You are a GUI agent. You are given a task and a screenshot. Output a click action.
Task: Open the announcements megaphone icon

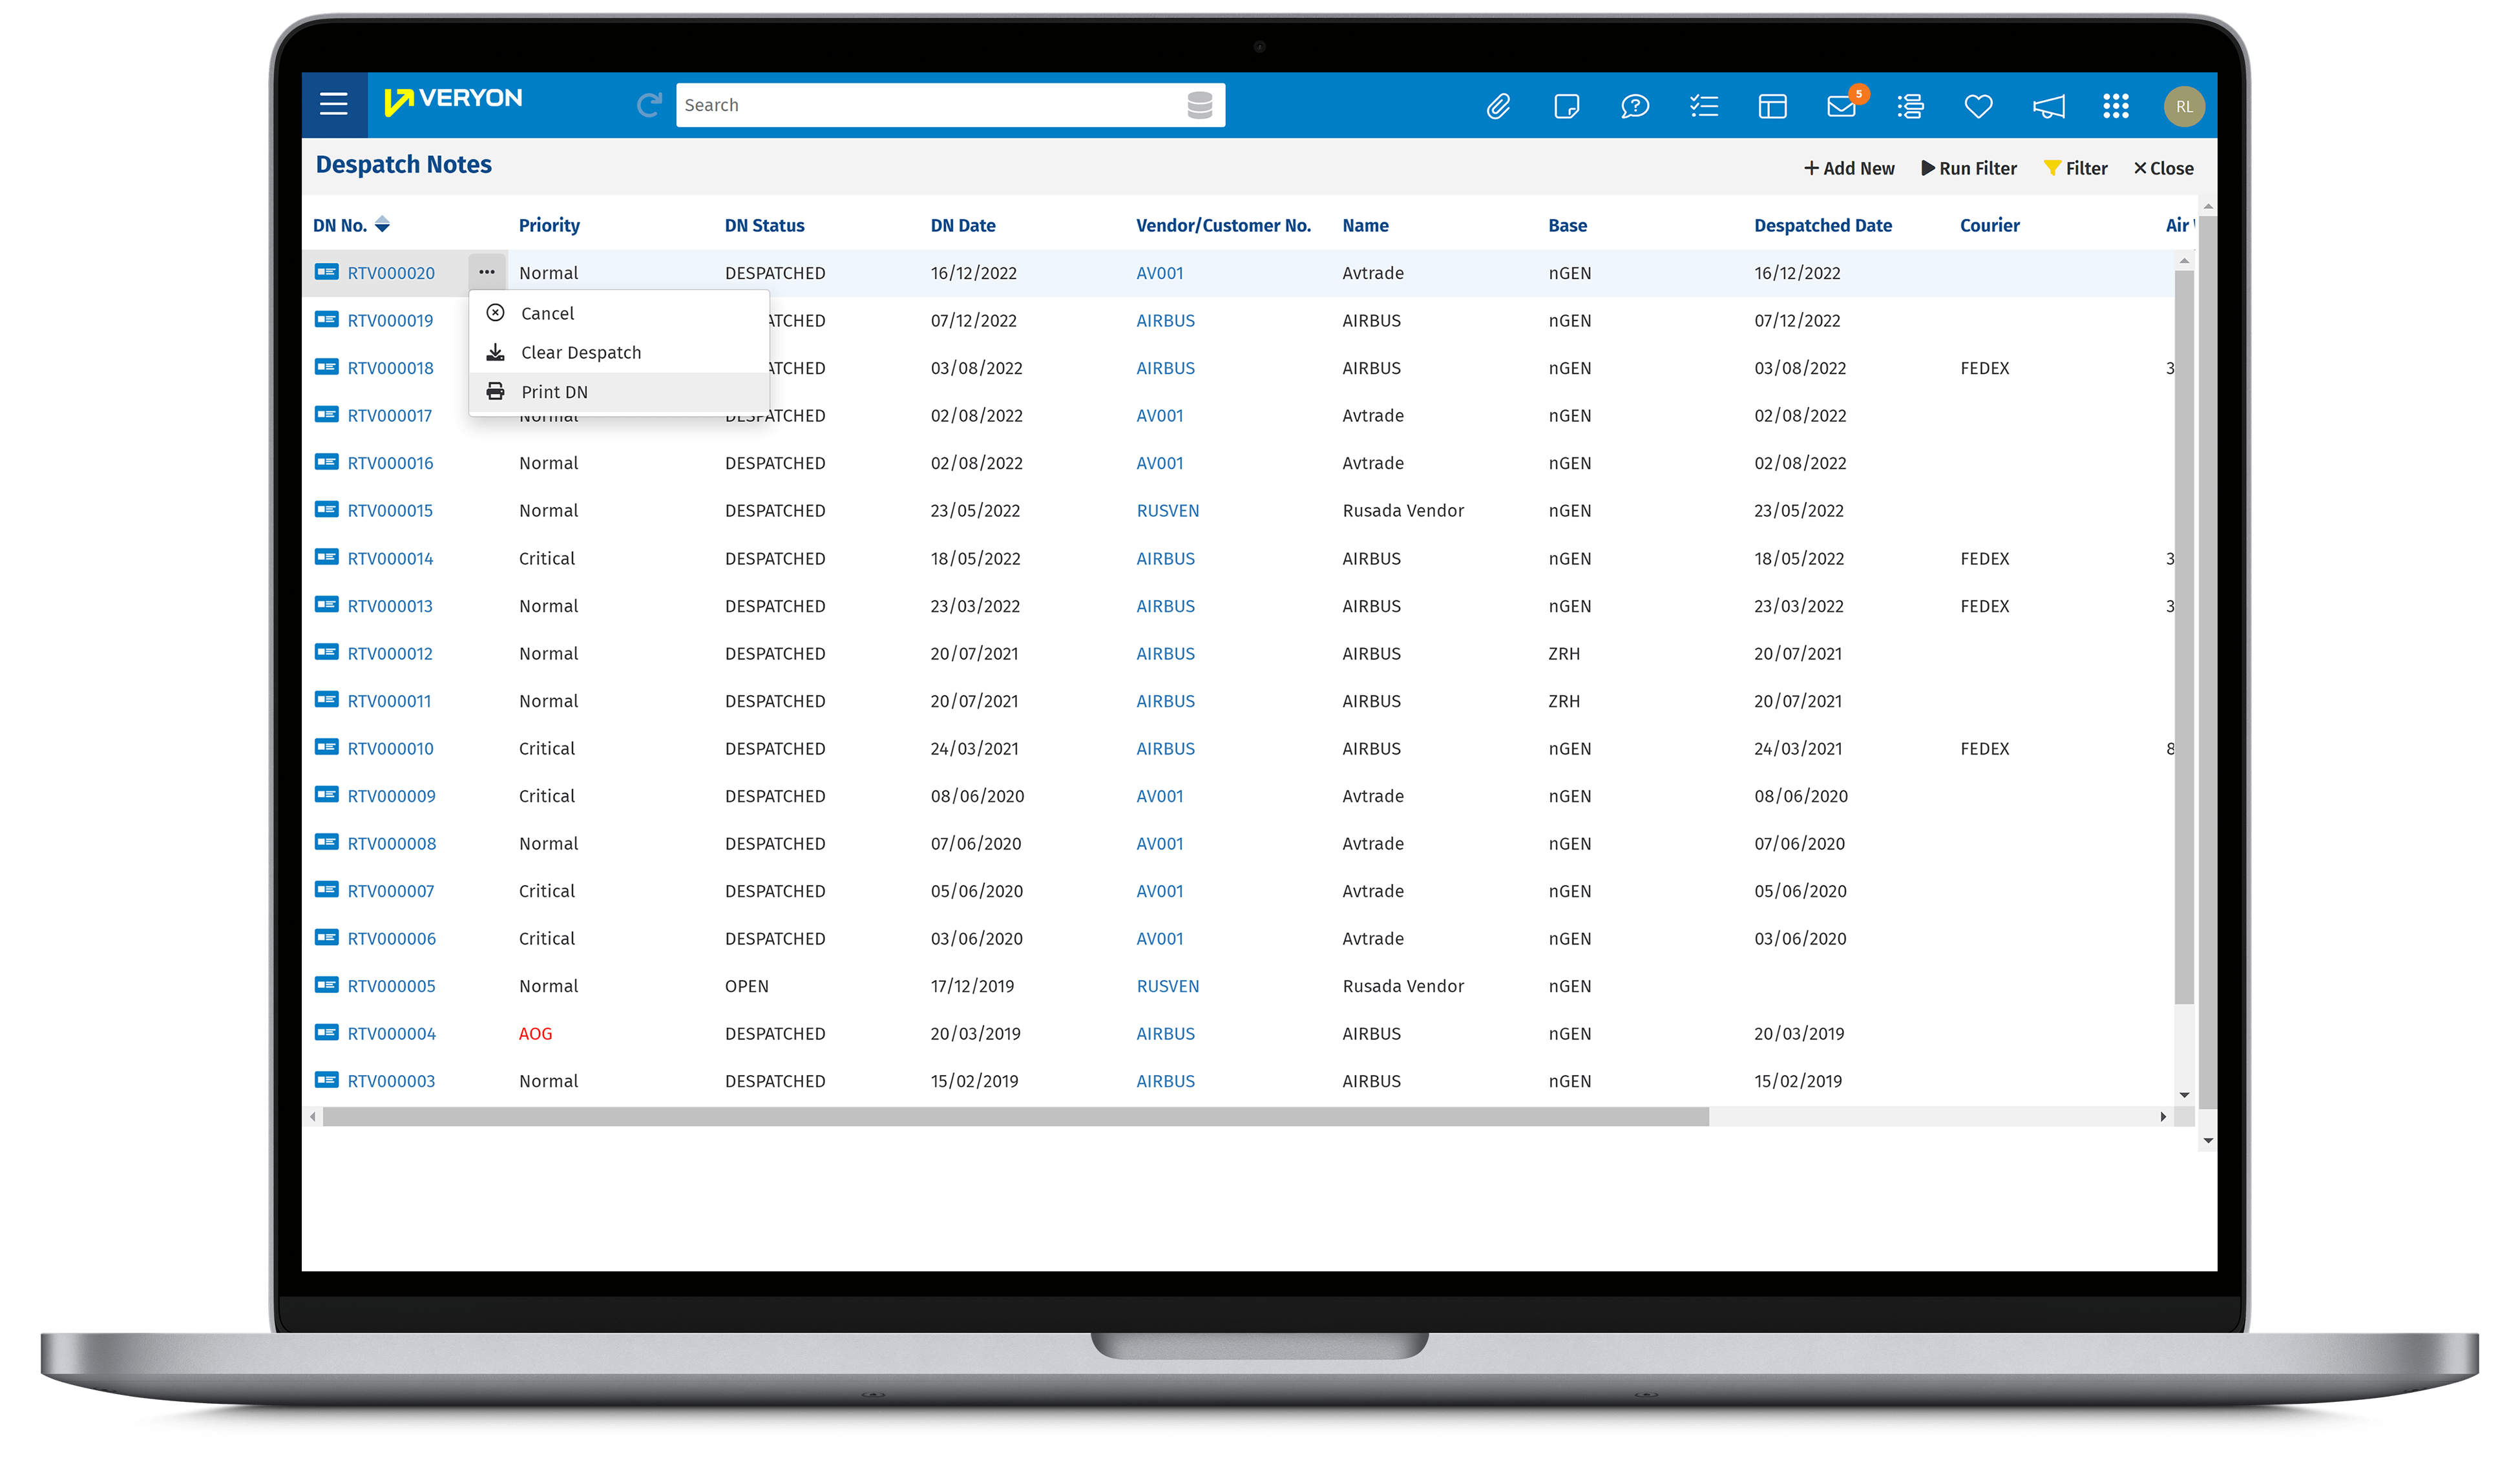[2047, 105]
